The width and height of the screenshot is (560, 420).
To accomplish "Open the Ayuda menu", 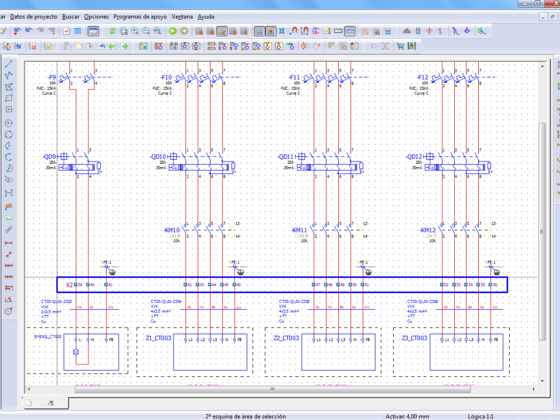I will [x=205, y=16].
